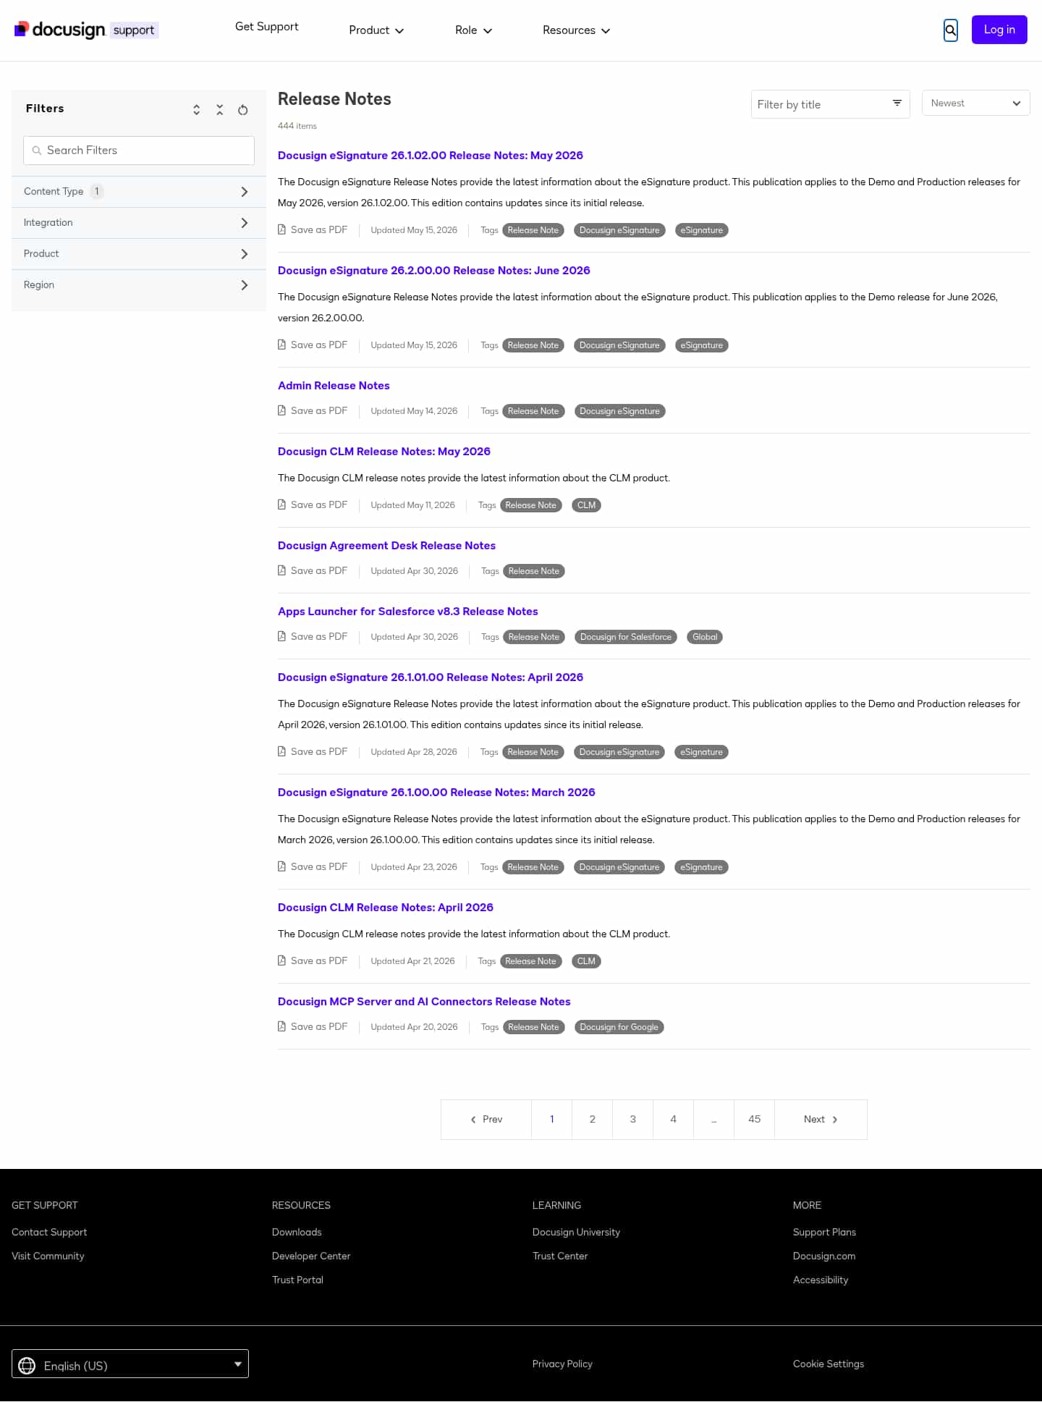Screen dimensions: 1042x1402
Task: Open Visit Community footer link
Action: point(48,1256)
